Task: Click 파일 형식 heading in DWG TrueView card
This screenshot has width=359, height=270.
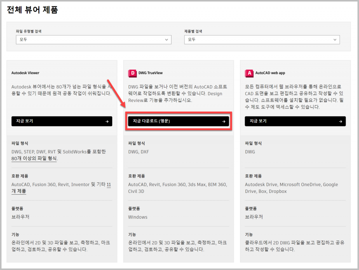Action: [x=136, y=143]
